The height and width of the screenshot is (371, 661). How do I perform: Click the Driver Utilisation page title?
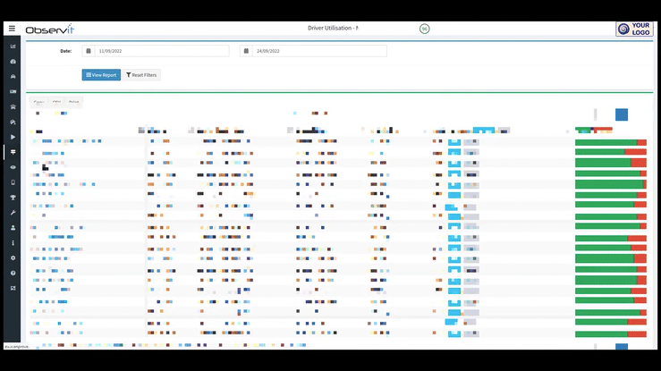click(333, 28)
